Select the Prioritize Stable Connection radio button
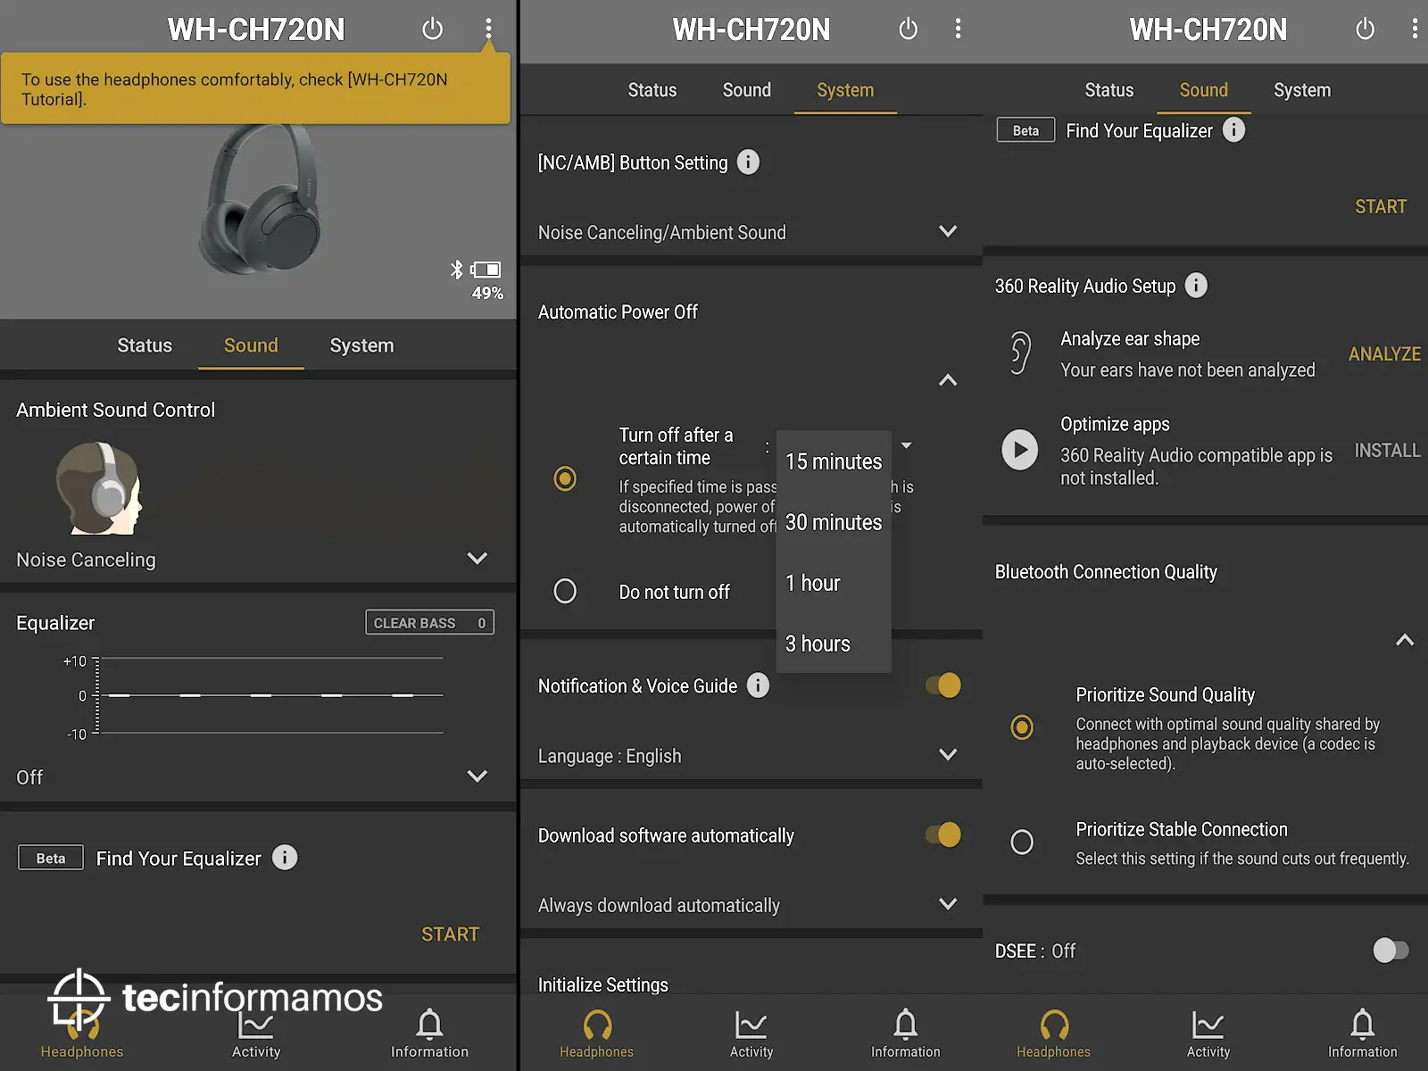This screenshot has height=1071, width=1428. pos(1022,842)
